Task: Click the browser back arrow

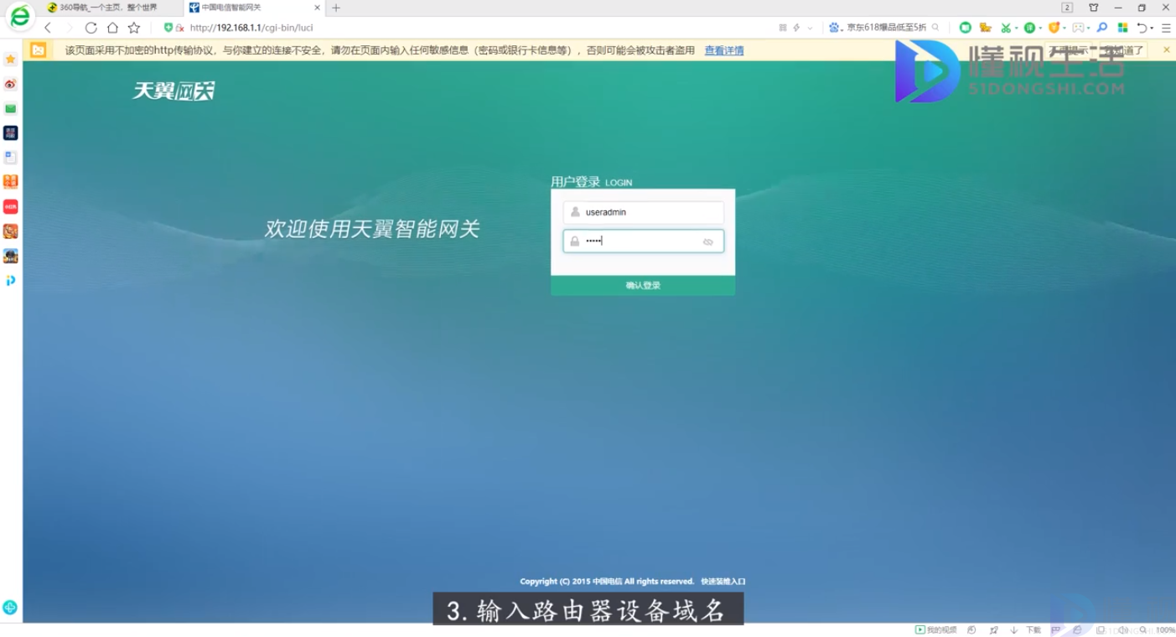Action: (x=48, y=28)
